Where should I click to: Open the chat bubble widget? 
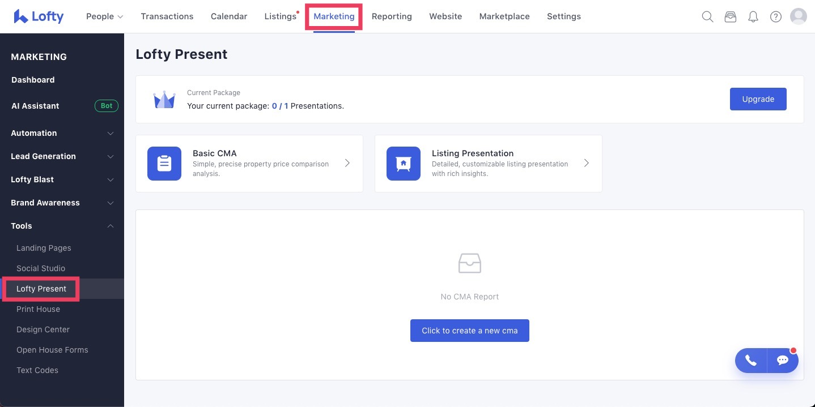click(x=783, y=361)
